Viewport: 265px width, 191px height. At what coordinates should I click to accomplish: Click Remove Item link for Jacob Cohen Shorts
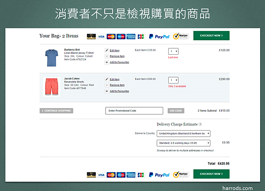click(117, 85)
